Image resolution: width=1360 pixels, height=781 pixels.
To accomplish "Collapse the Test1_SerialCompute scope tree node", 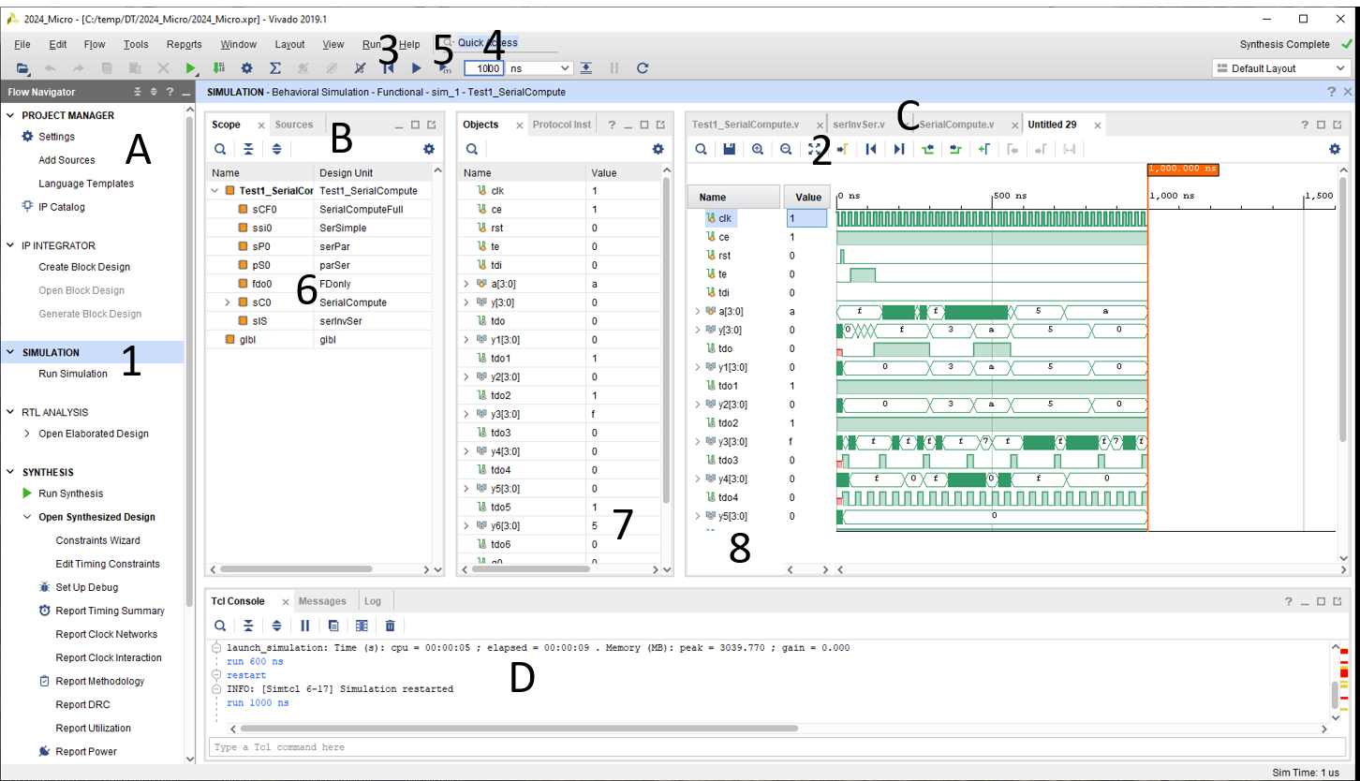I will pyautogui.click(x=215, y=191).
